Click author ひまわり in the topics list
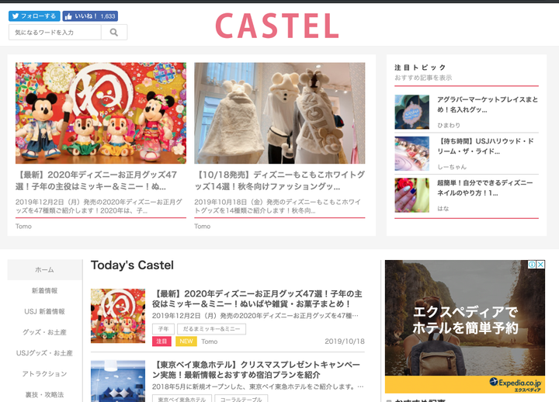Screen dimensions: 559x402 coord(449,126)
